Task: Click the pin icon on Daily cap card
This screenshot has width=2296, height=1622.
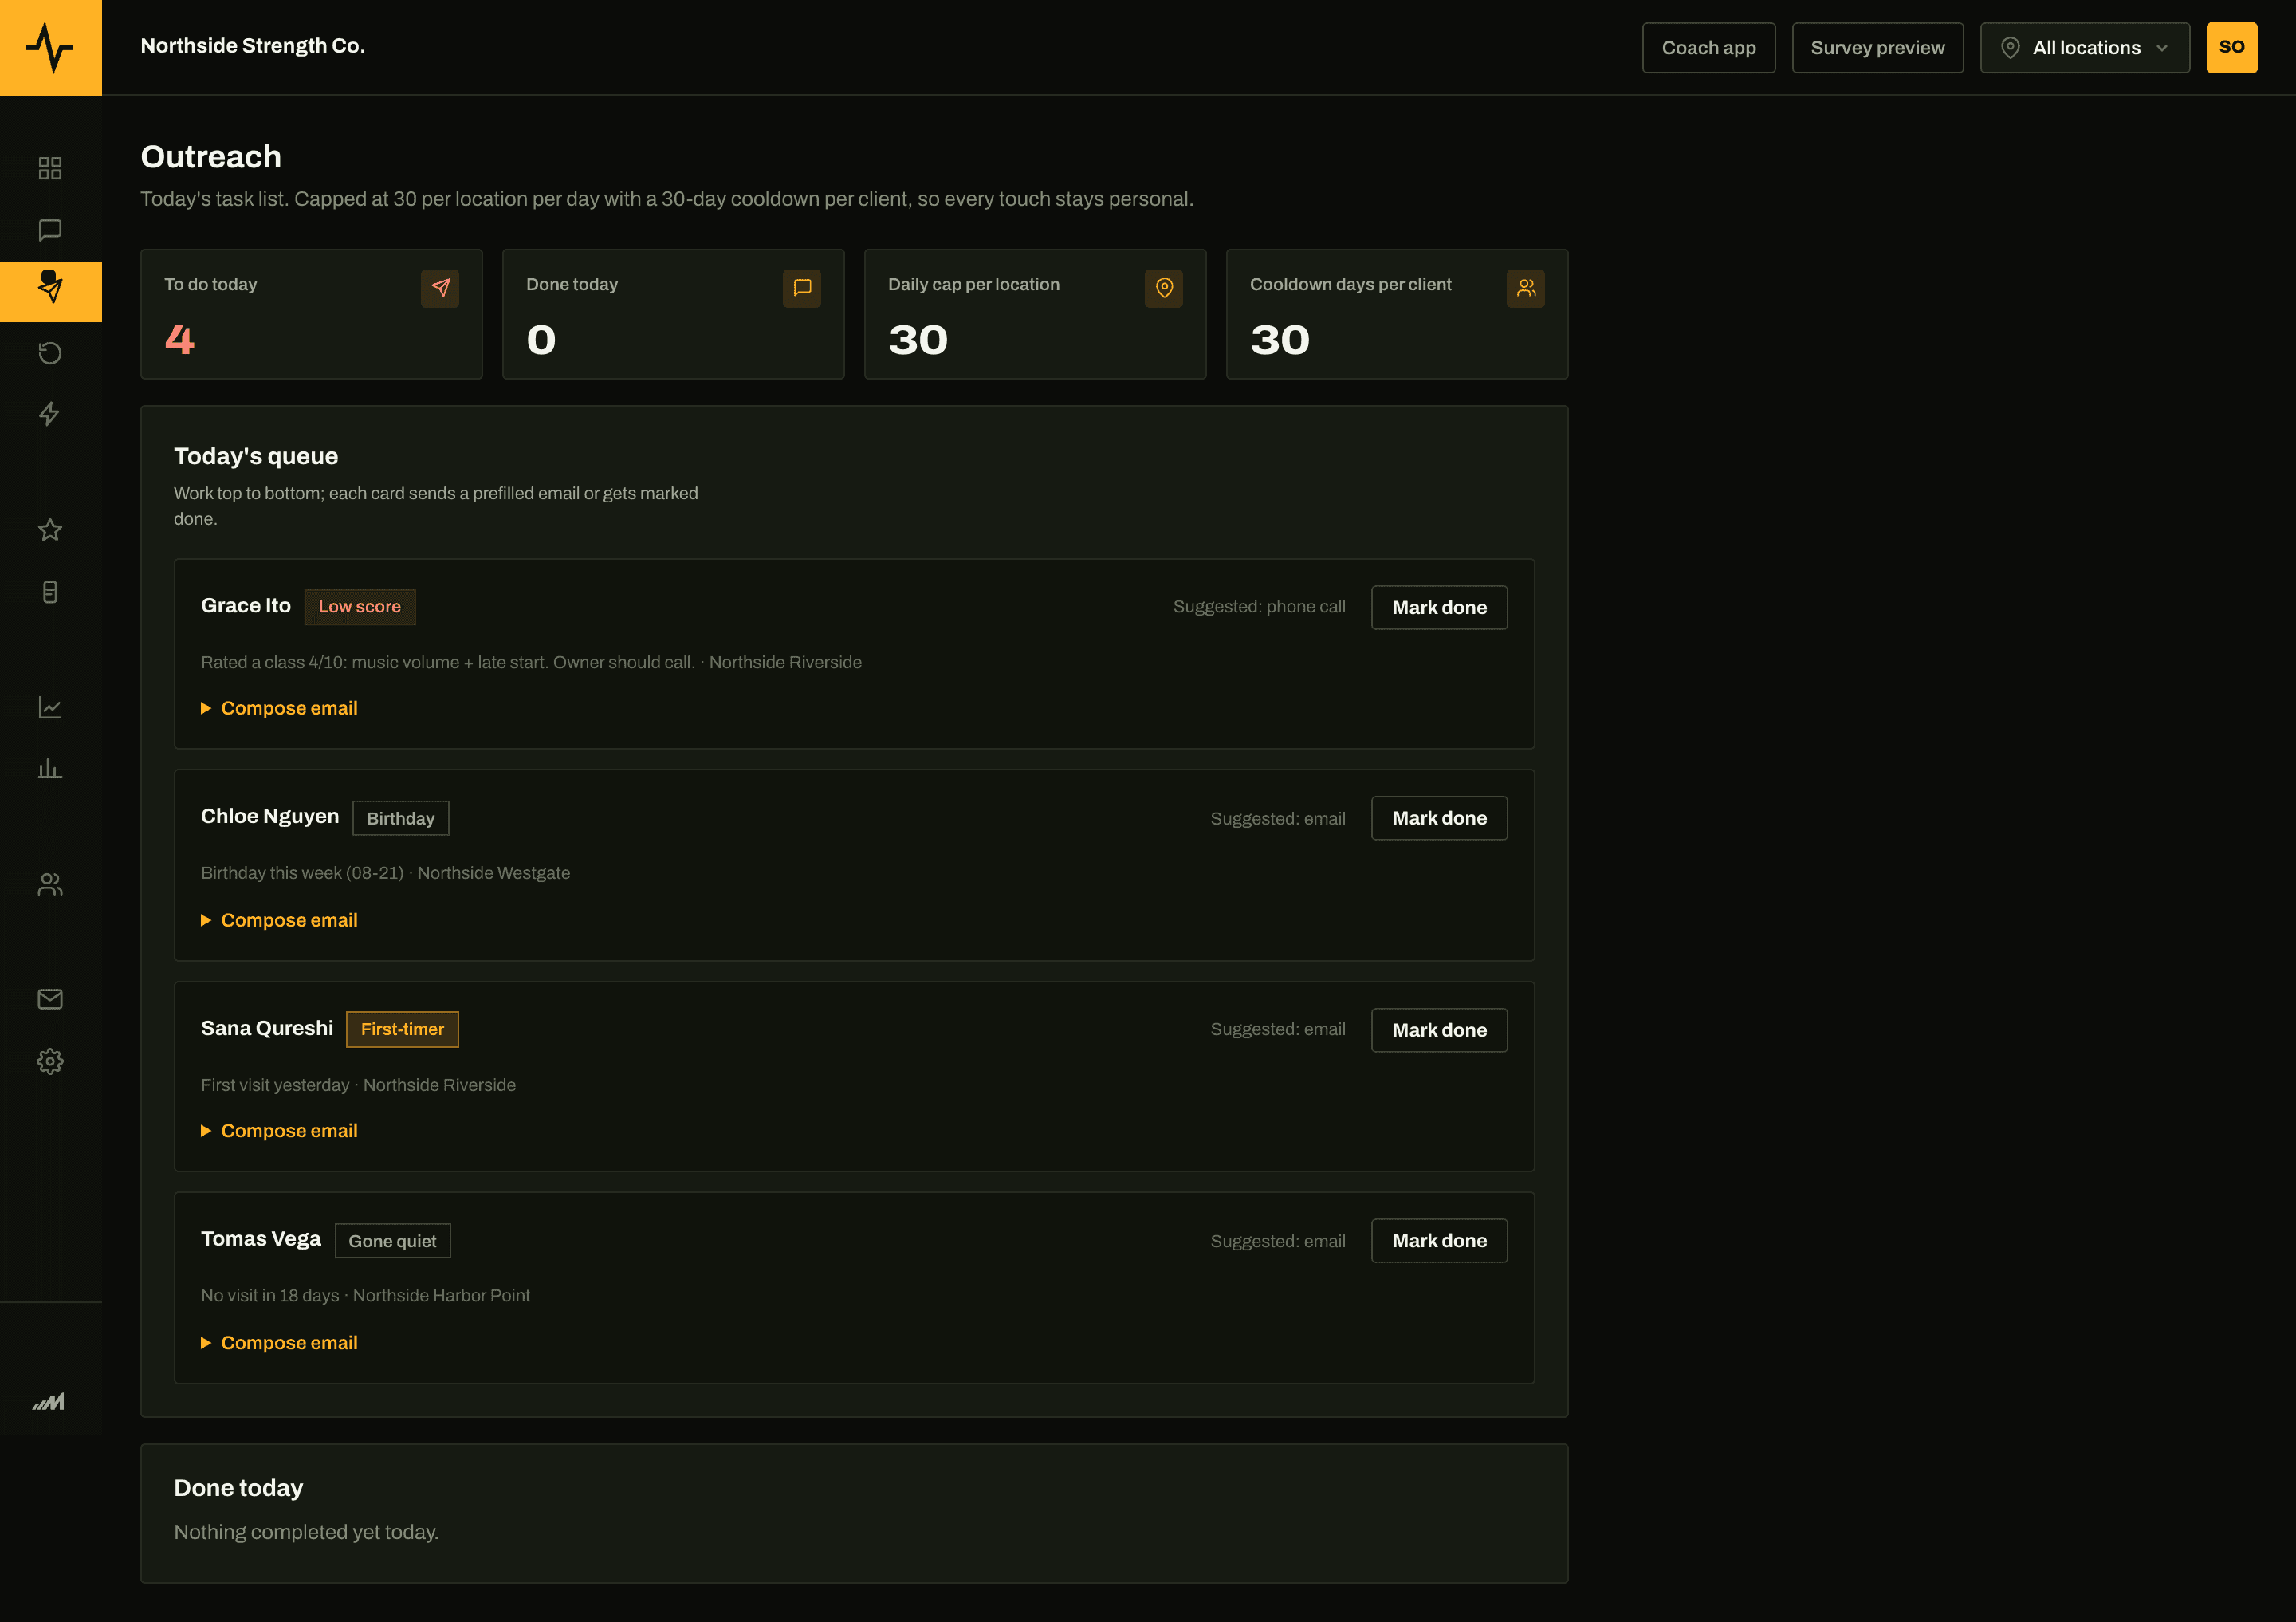Action: point(1164,288)
